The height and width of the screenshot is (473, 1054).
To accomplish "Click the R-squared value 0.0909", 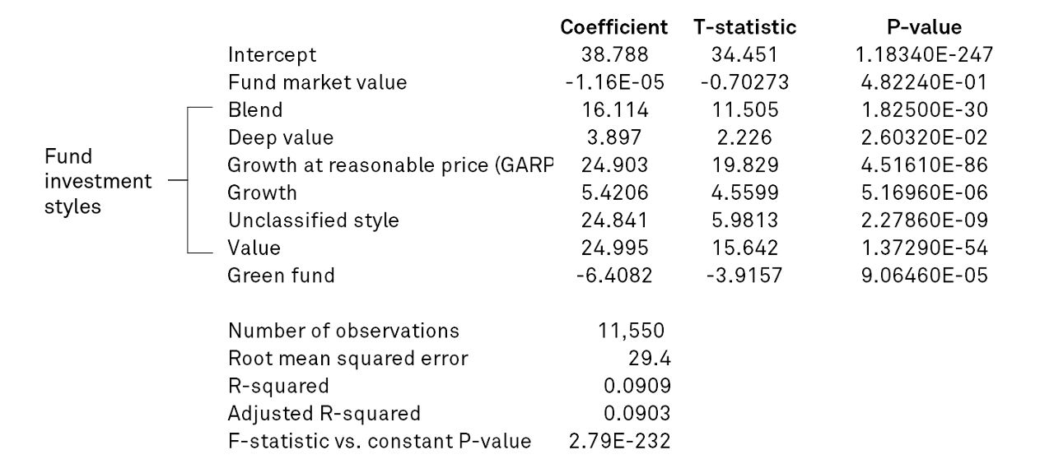I will click(x=637, y=386).
